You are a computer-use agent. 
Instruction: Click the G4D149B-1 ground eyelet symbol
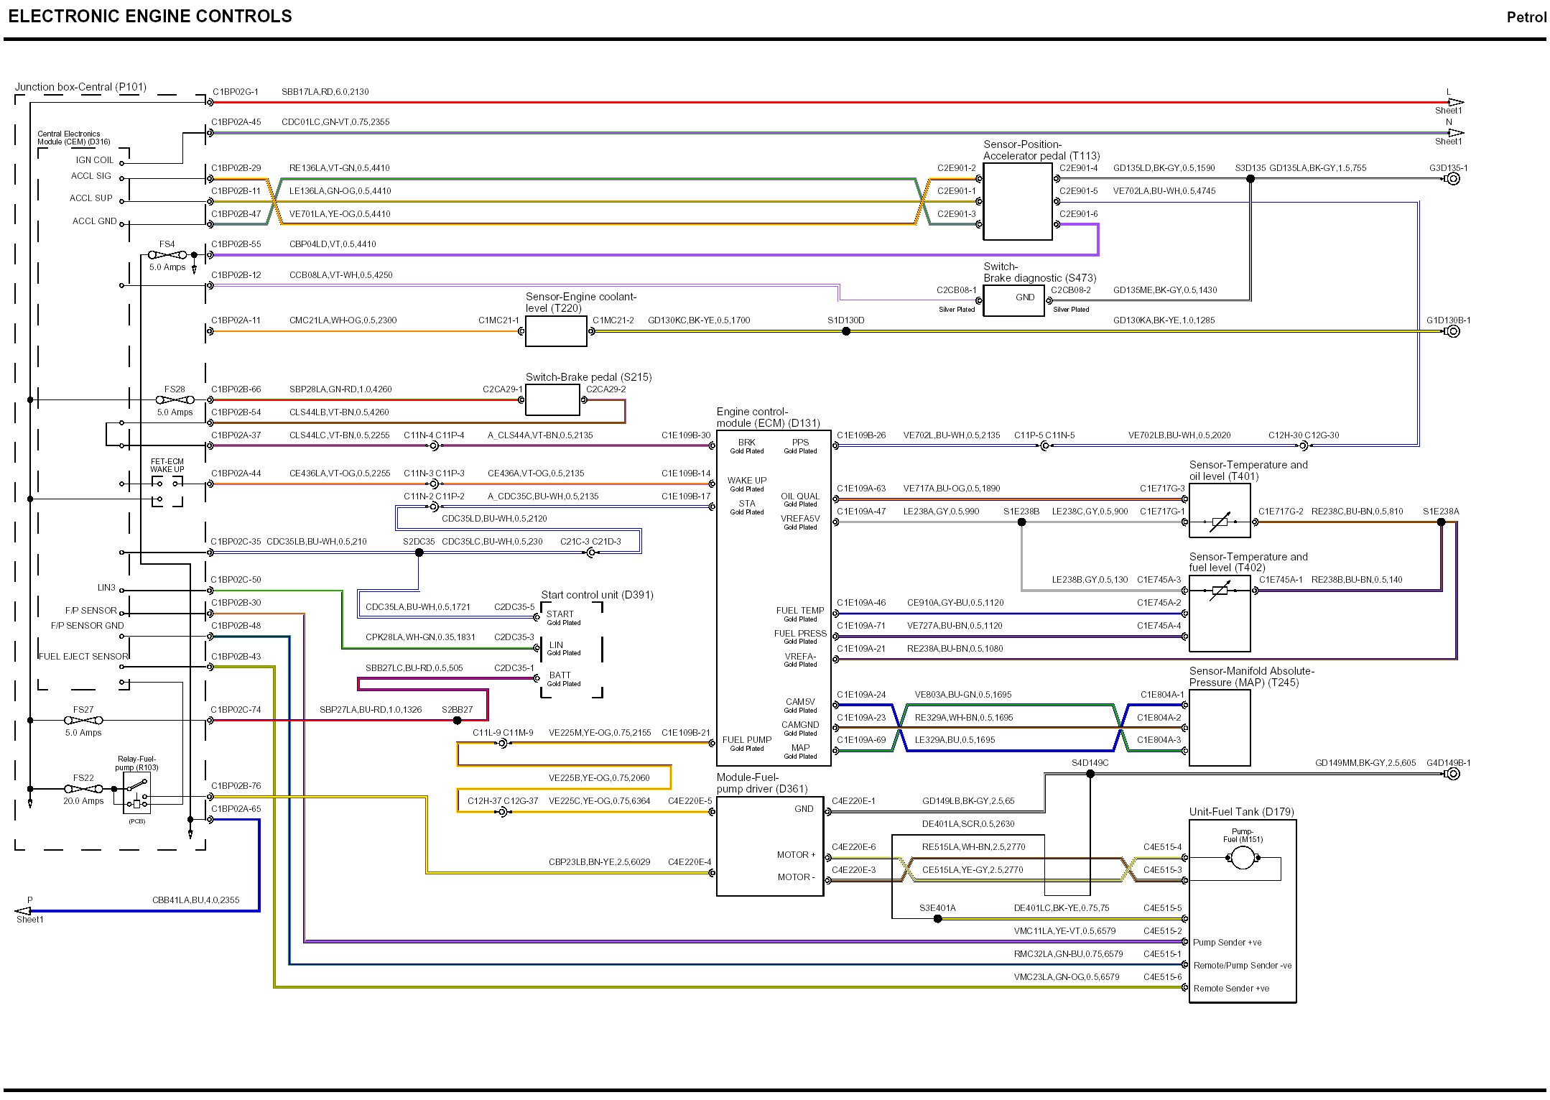click(1452, 774)
